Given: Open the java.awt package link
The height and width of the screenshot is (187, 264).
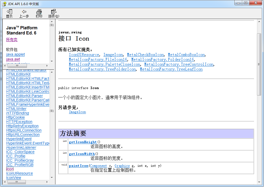Looking at the screenshot, I should tap(13, 59).
